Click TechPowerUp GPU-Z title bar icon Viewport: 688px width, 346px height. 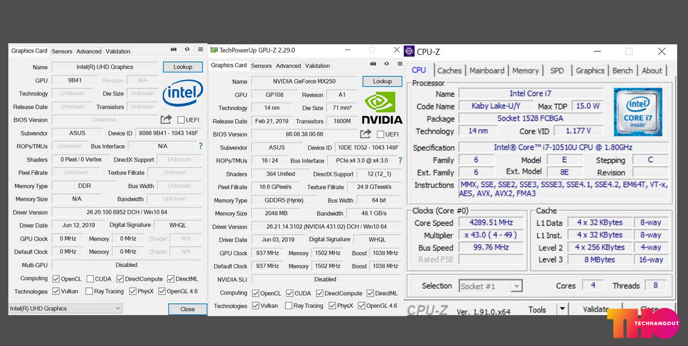point(214,50)
